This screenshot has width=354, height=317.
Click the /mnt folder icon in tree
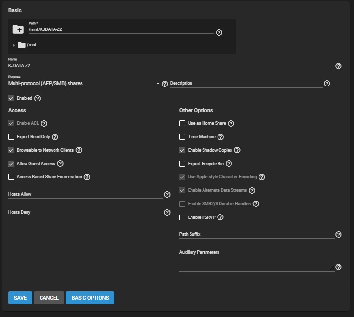[21, 45]
